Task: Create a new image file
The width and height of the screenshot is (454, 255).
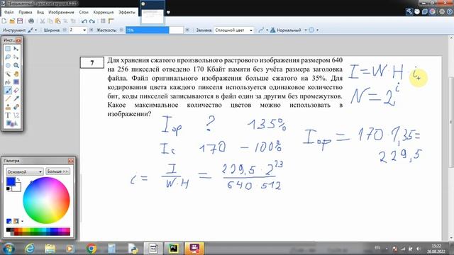Action: point(4,21)
